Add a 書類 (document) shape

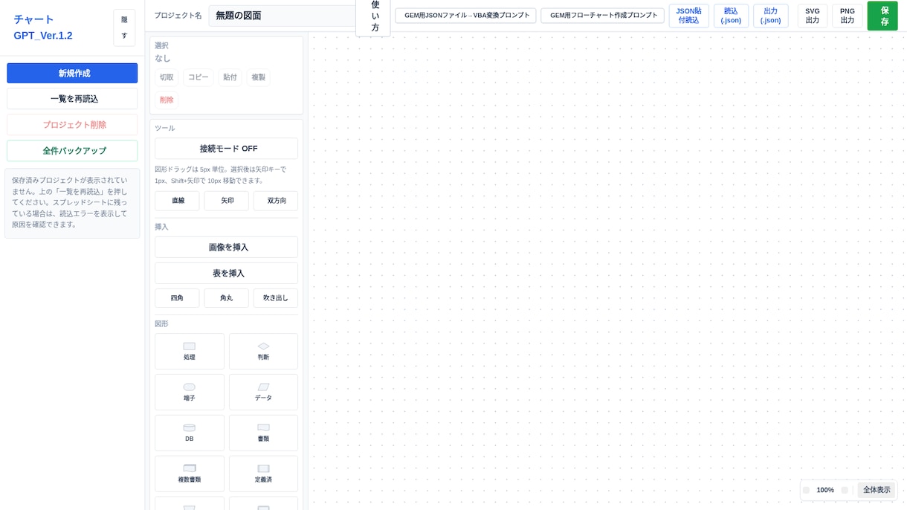pyautogui.click(x=263, y=433)
